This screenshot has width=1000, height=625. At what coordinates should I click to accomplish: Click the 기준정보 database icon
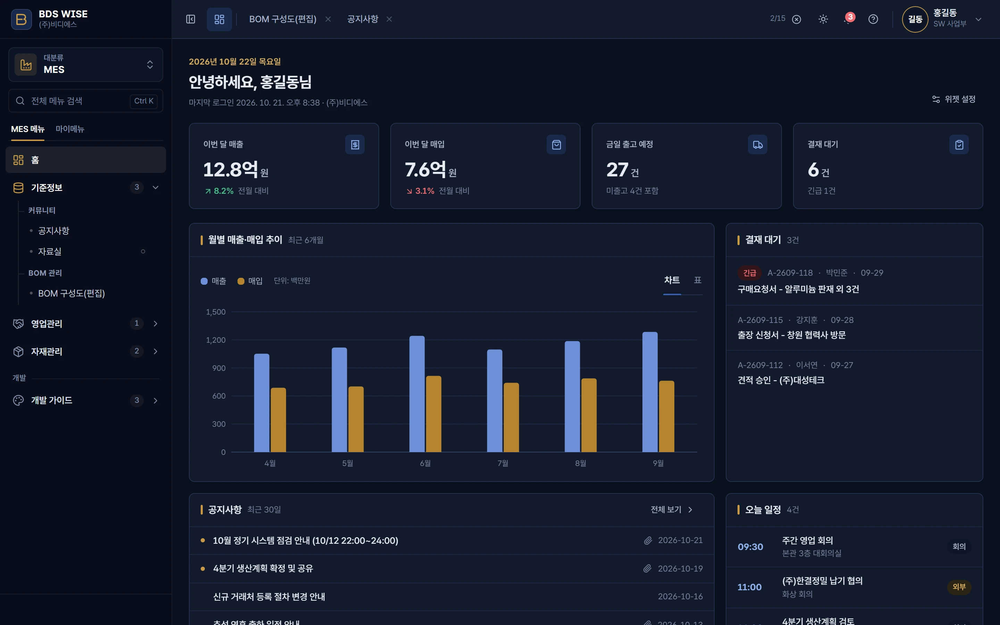pos(18,187)
